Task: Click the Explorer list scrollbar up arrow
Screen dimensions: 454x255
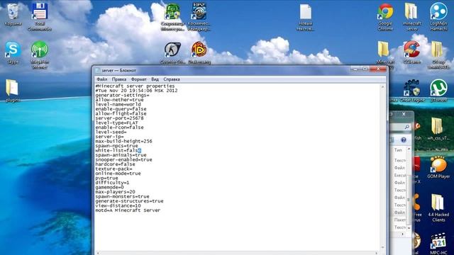Action: coord(409,149)
